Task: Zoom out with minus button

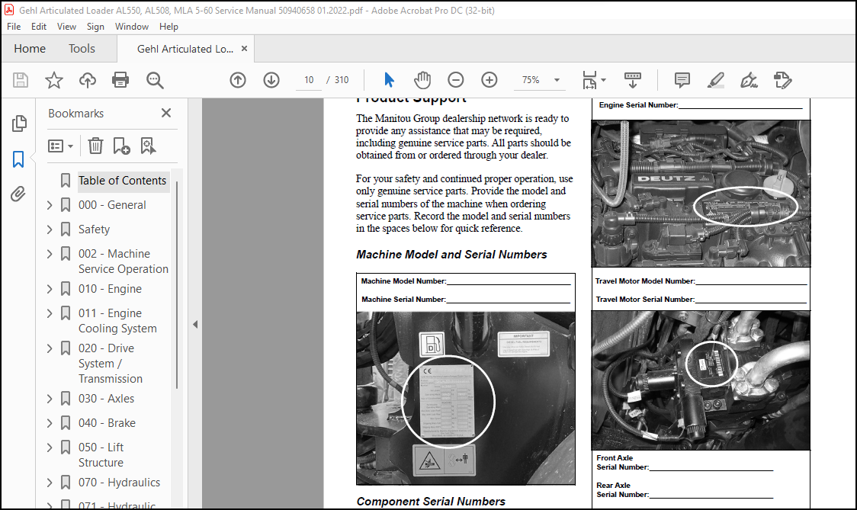Action: 455,80
